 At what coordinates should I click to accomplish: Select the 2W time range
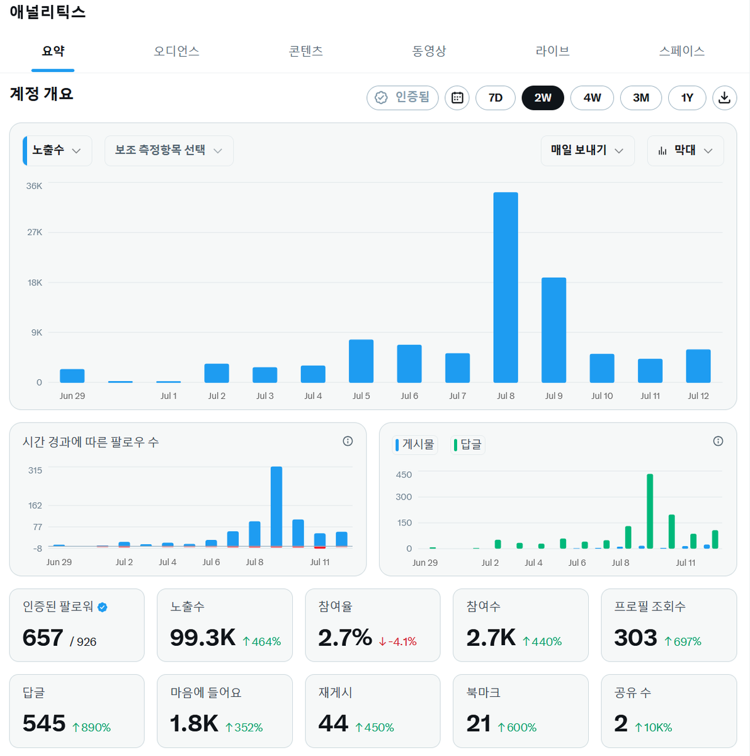point(543,98)
